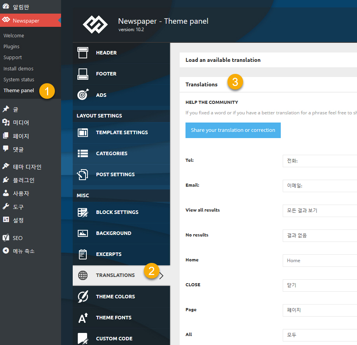357x345 pixels.
Task: Open the 메뉴 축소 collapse menu link
Action: pyautogui.click(x=24, y=251)
